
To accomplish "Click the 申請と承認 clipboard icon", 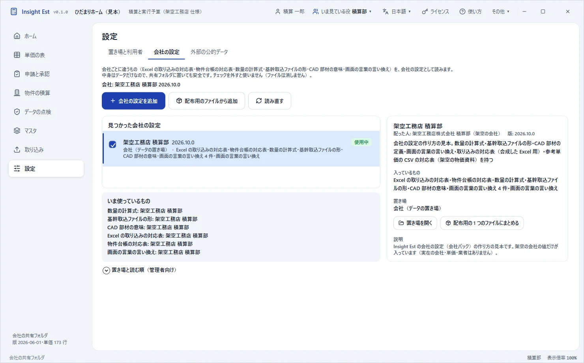I will [17, 74].
